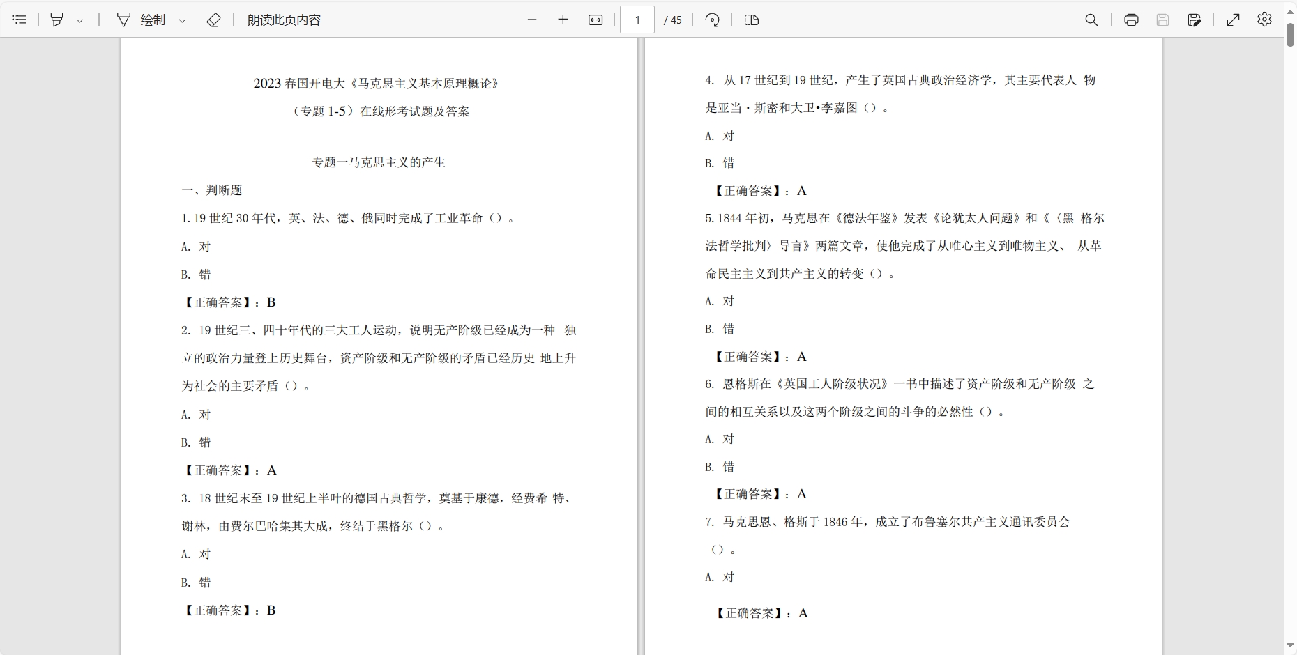Zoom in with the plus button
This screenshot has width=1297, height=655.
563,20
